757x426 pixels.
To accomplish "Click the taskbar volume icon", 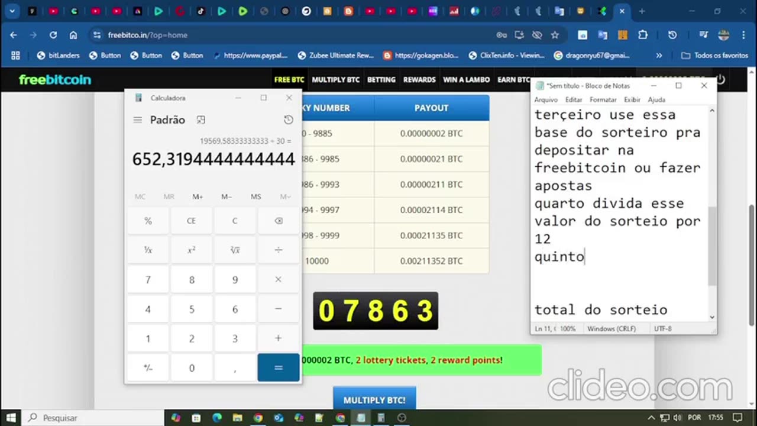I will [678, 418].
